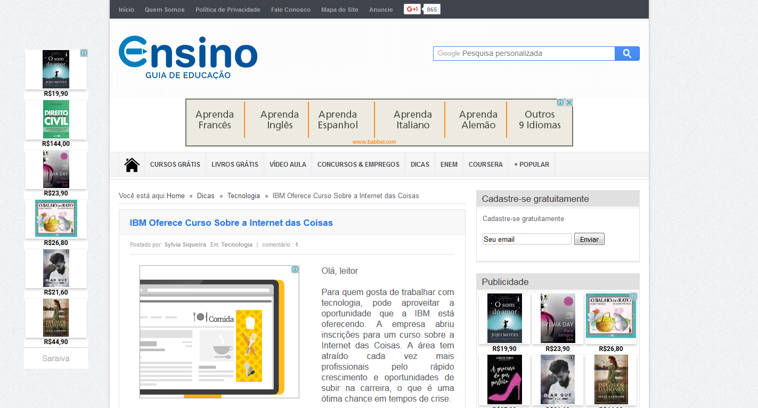Screen dimensions: 758x408
Task: Click the Aprenda Francês ad option
Action: point(215,120)
